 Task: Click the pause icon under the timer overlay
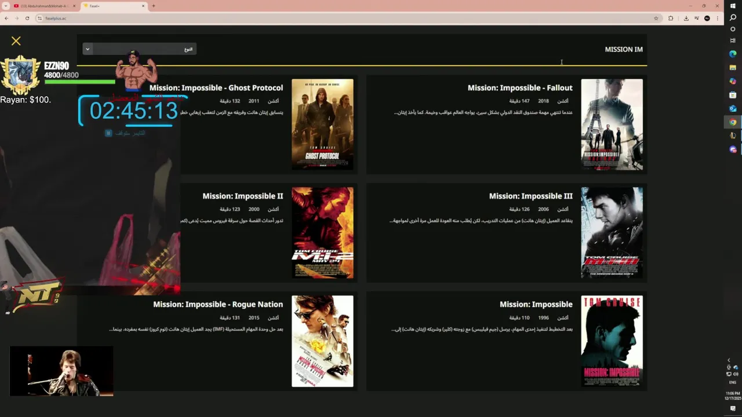click(x=108, y=133)
